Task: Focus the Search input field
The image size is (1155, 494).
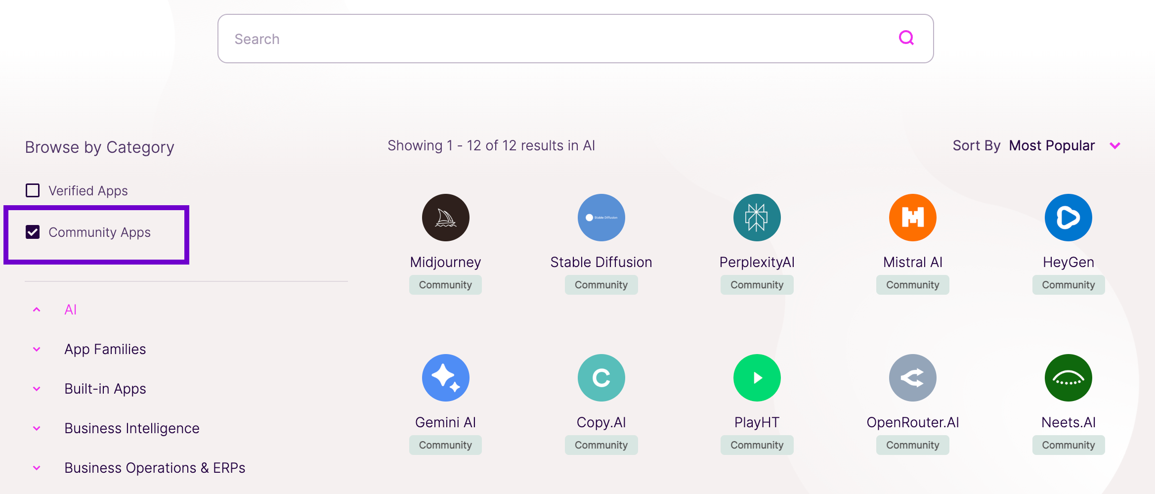Action: [x=575, y=39]
